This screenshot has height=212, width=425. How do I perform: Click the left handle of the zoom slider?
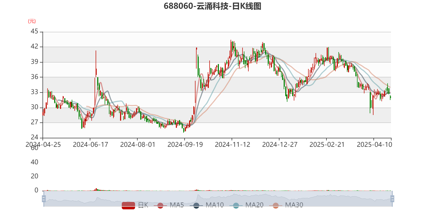44,199
